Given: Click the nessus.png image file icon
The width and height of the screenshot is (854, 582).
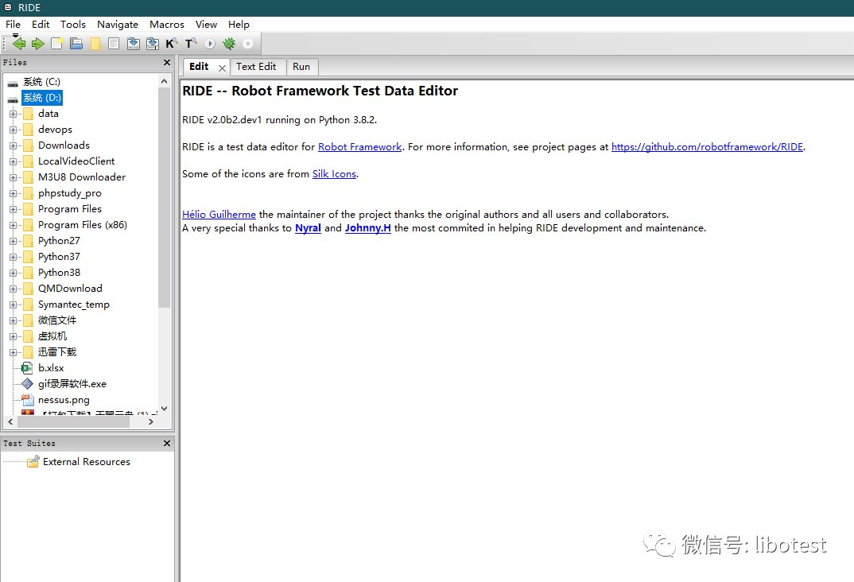Looking at the screenshot, I should coord(27,400).
